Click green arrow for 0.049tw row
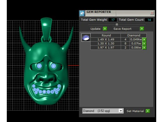 pos(144,39)
